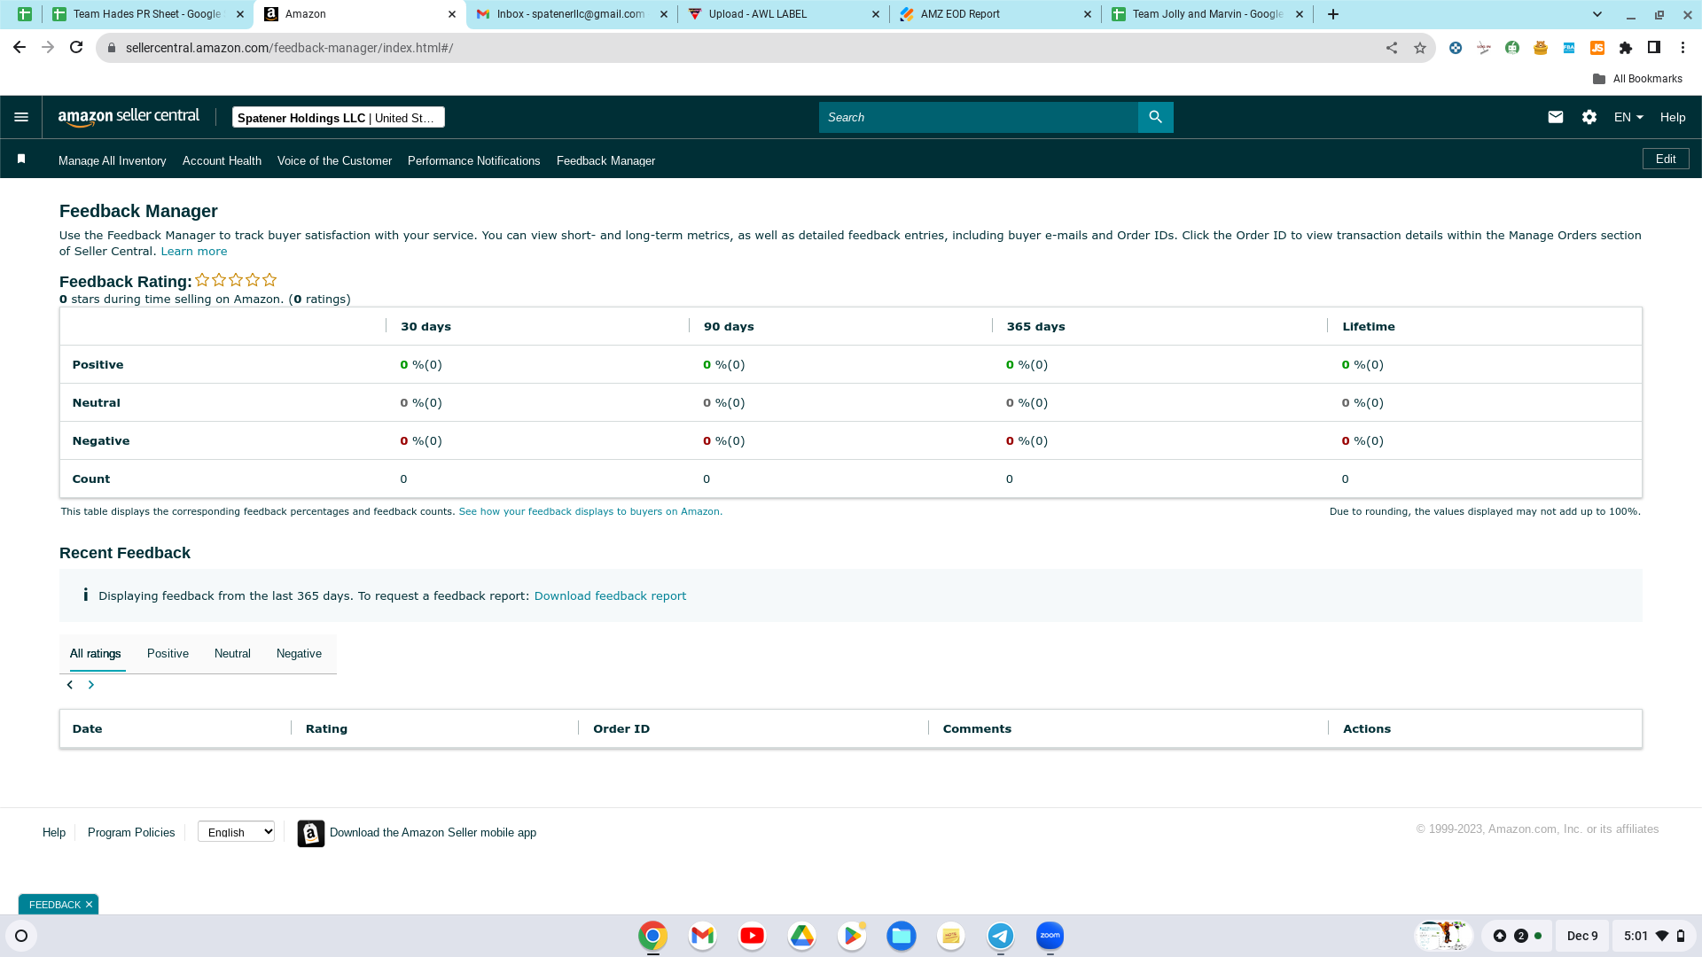Click Download feedback report link

(610, 596)
